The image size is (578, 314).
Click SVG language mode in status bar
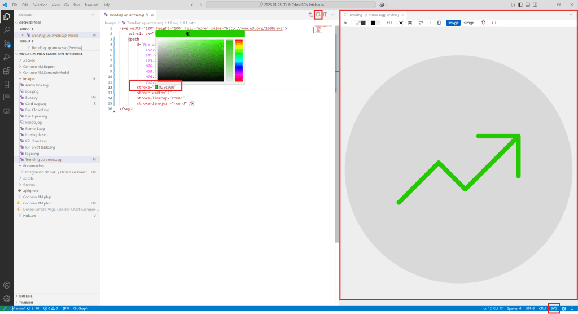(554, 308)
